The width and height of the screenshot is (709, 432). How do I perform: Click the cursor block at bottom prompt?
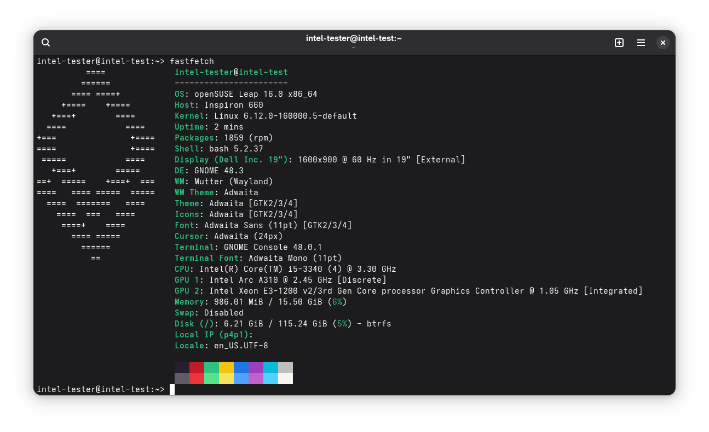click(x=172, y=389)
